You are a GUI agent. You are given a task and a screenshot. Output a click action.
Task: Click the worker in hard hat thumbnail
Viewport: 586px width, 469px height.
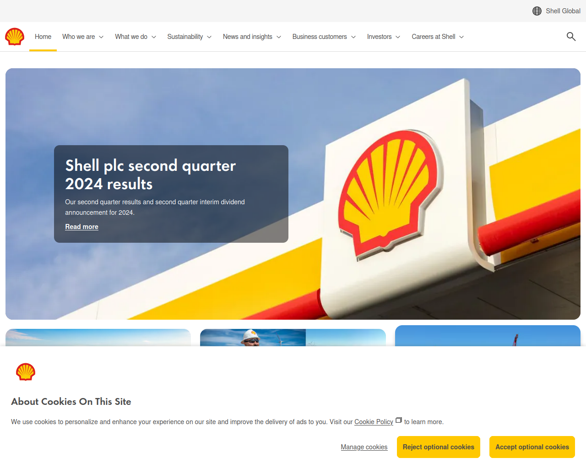tap(293, 338)
